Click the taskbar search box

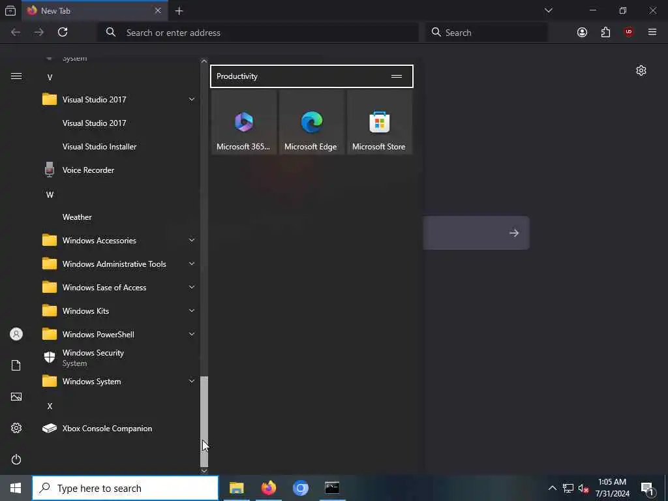(125, 488)
